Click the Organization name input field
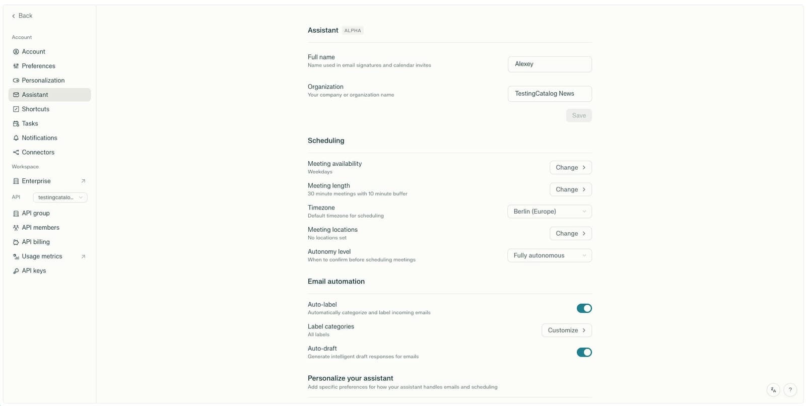The width and height of the screenshot is (806, 406). (549, 94)
